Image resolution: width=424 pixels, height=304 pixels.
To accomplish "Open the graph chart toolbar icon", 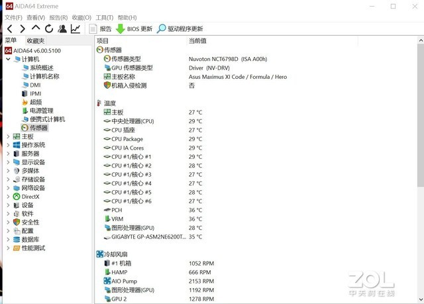I will (76, 28).
